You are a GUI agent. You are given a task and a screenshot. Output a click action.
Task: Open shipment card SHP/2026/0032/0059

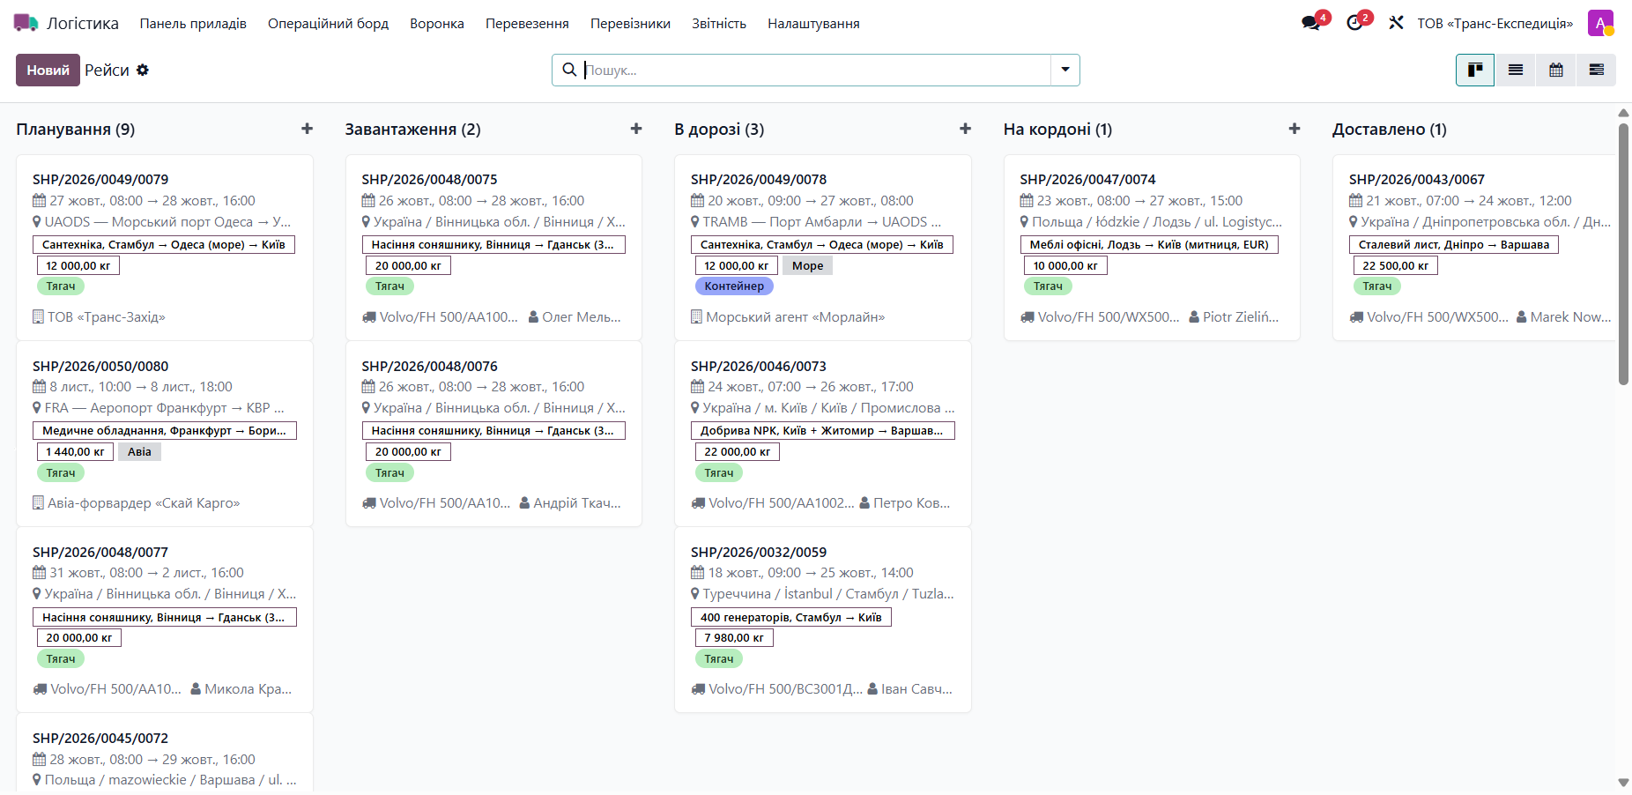click(823, 620)
